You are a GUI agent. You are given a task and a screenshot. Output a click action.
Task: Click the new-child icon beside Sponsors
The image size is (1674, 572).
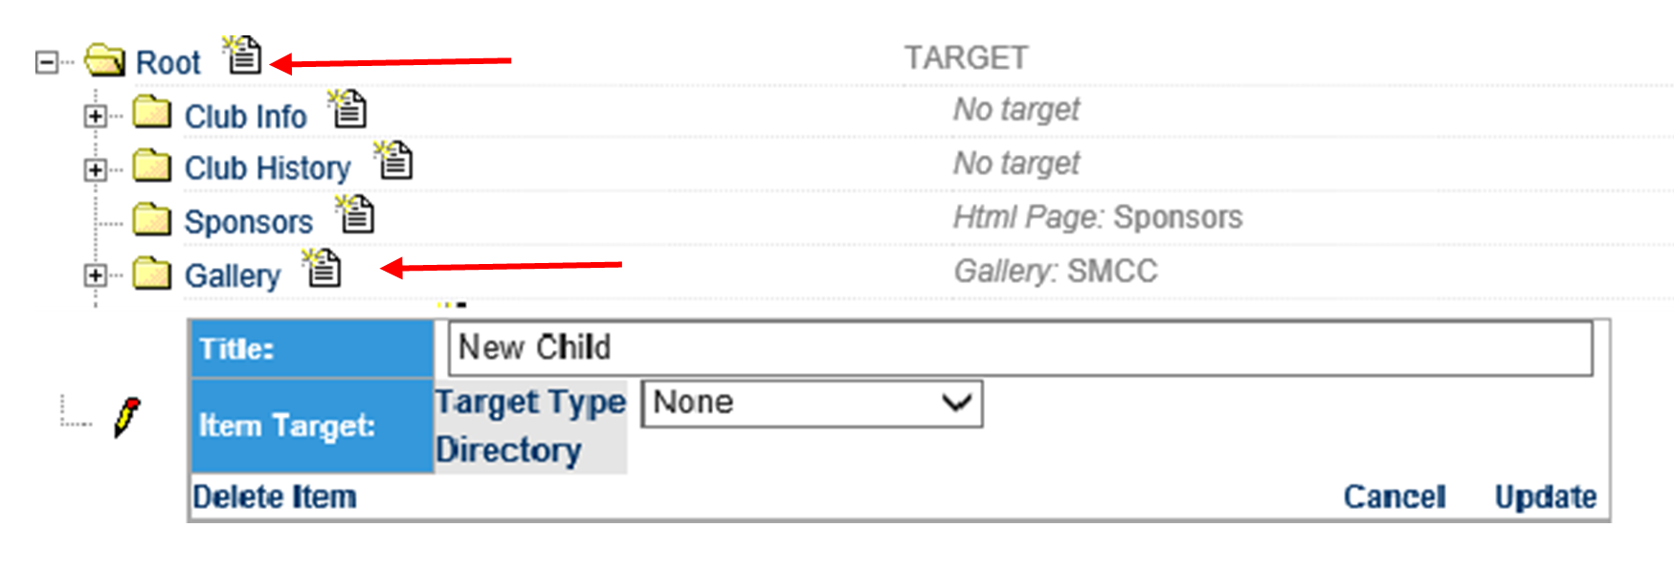click(x=355, y=213)
